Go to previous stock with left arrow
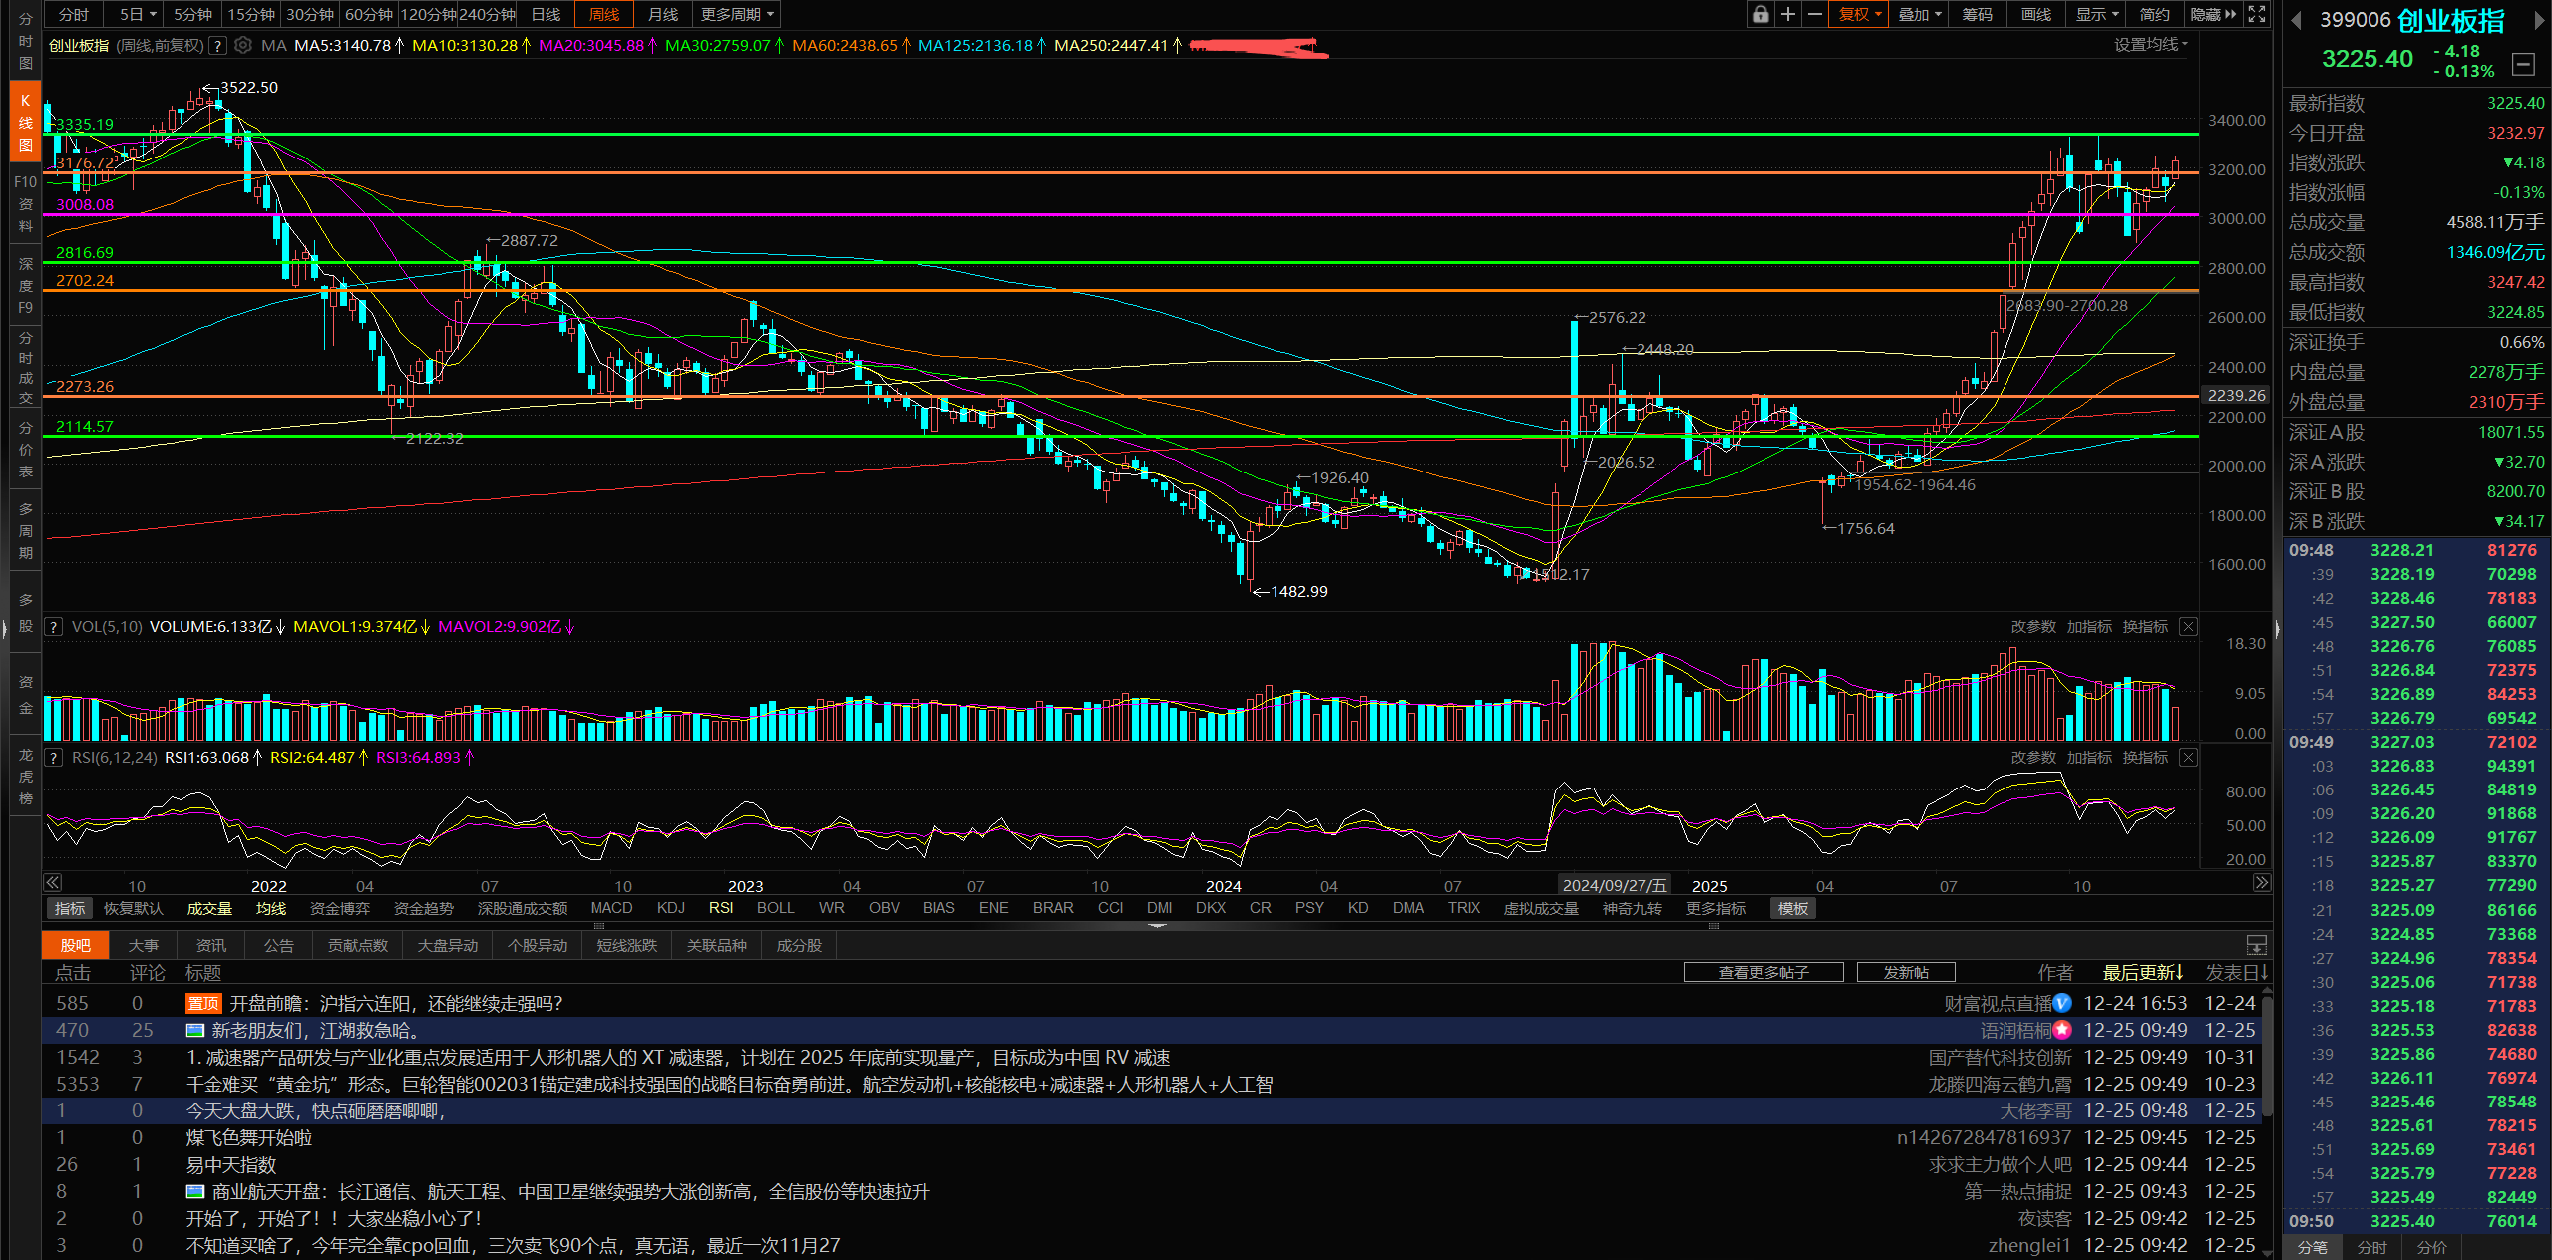 pyautogui.click(x=2296, y=20)
